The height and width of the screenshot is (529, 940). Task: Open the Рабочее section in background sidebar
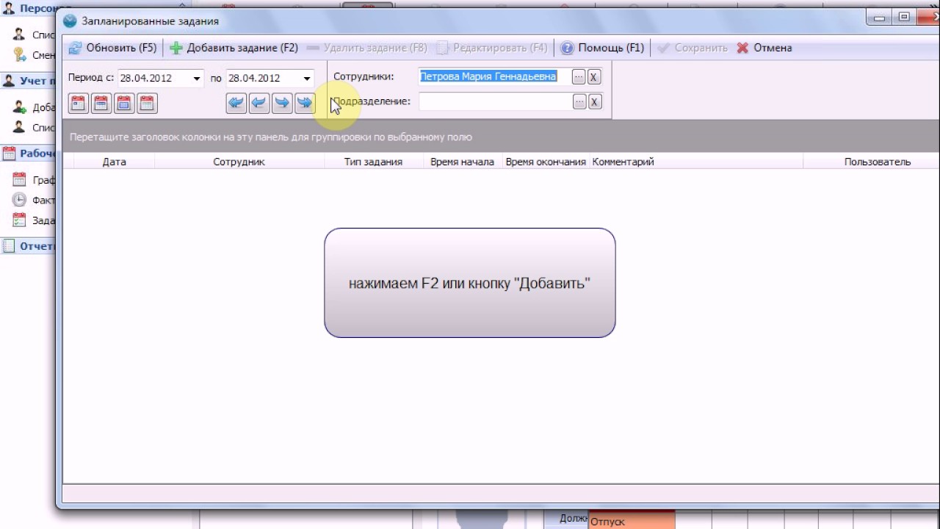pos(29,154)
